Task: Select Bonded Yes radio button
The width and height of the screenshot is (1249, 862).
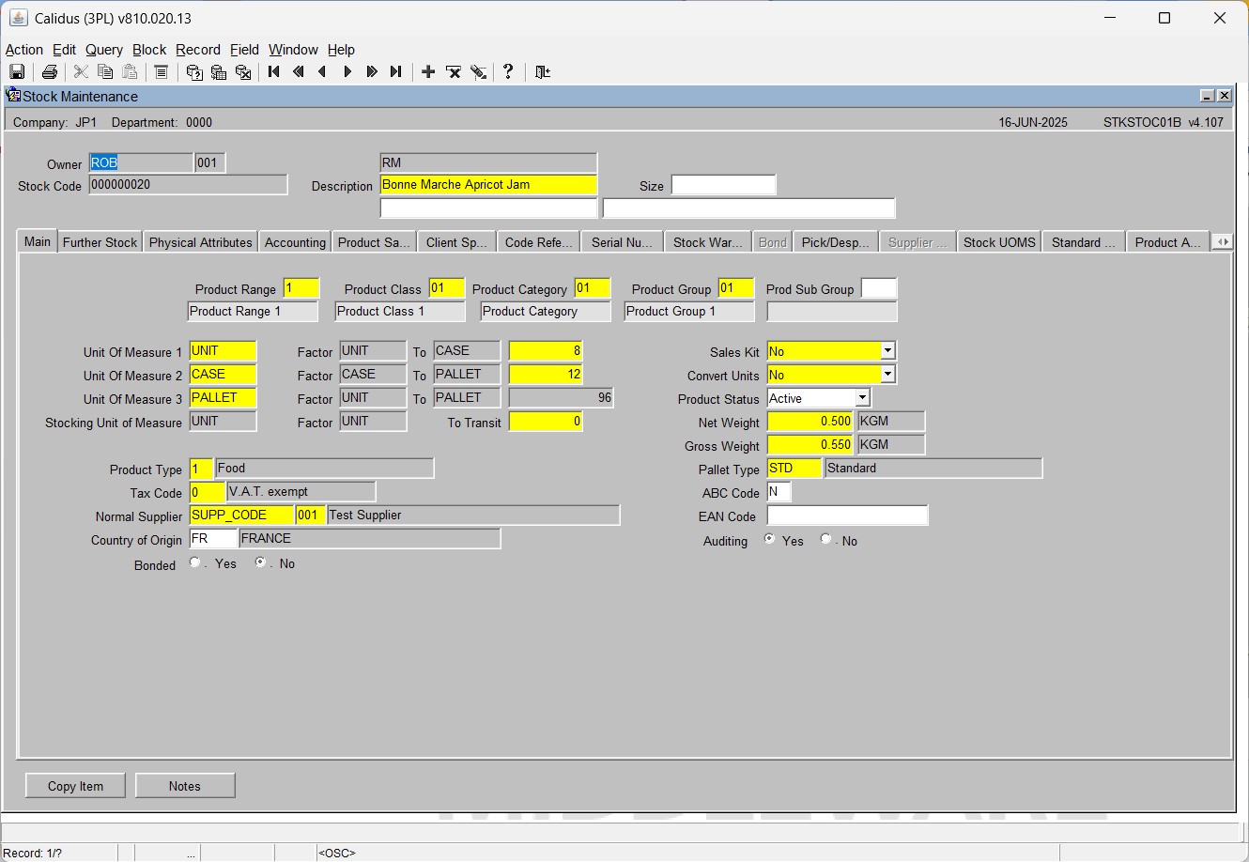Action: (x=195, y=562)
